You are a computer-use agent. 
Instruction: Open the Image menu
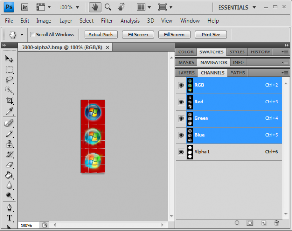point(44,21)
